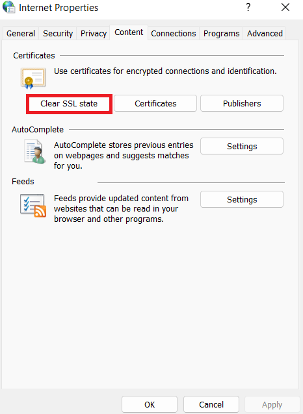The width and height of the screenshot is (303, 414).
Task: Click the Feeds RSS checklist icon
Action: click(x=33, y=206)
